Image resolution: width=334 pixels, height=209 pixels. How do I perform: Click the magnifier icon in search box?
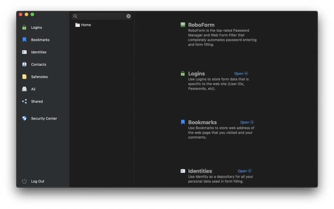[x=75, y=16]
